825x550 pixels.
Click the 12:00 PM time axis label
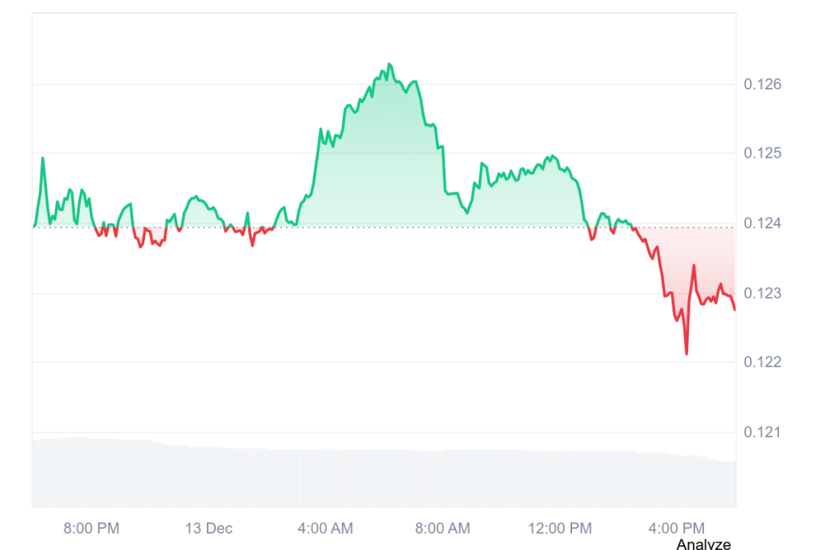tap(559, 528)
